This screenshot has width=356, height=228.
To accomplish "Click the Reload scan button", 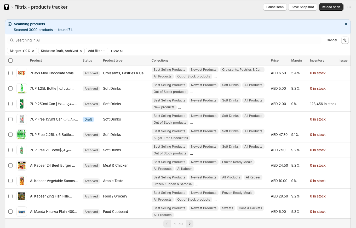I will [x=331, y=7].
